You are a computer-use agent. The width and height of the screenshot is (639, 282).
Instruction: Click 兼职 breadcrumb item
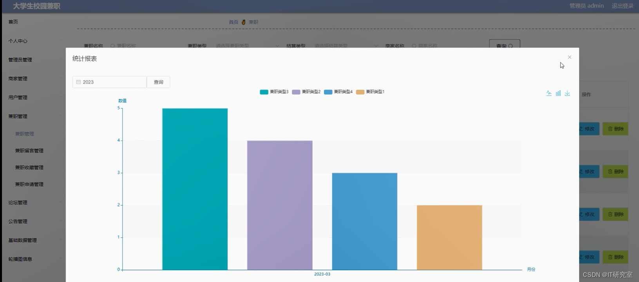pos(253,22)
